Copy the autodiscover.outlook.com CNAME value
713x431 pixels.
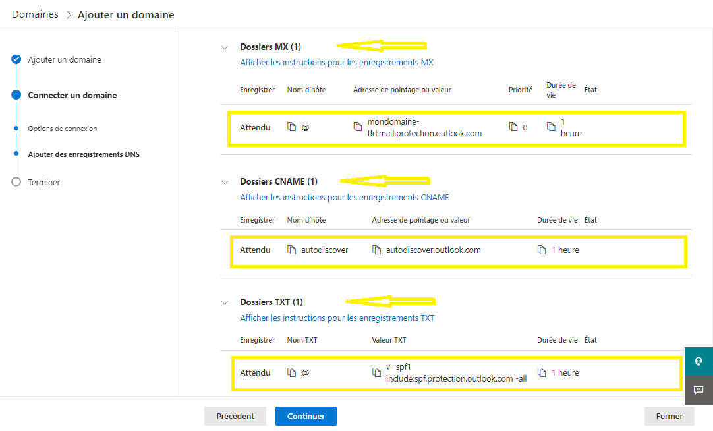tap(376, 250)
